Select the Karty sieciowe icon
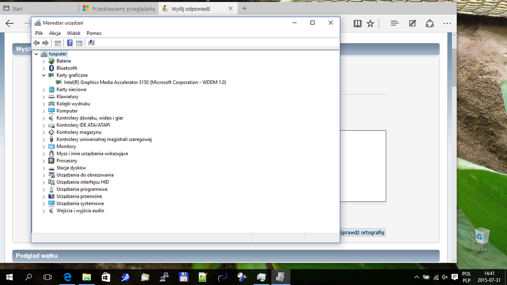Viewport: 507px width, 285px height. point(51,89)
